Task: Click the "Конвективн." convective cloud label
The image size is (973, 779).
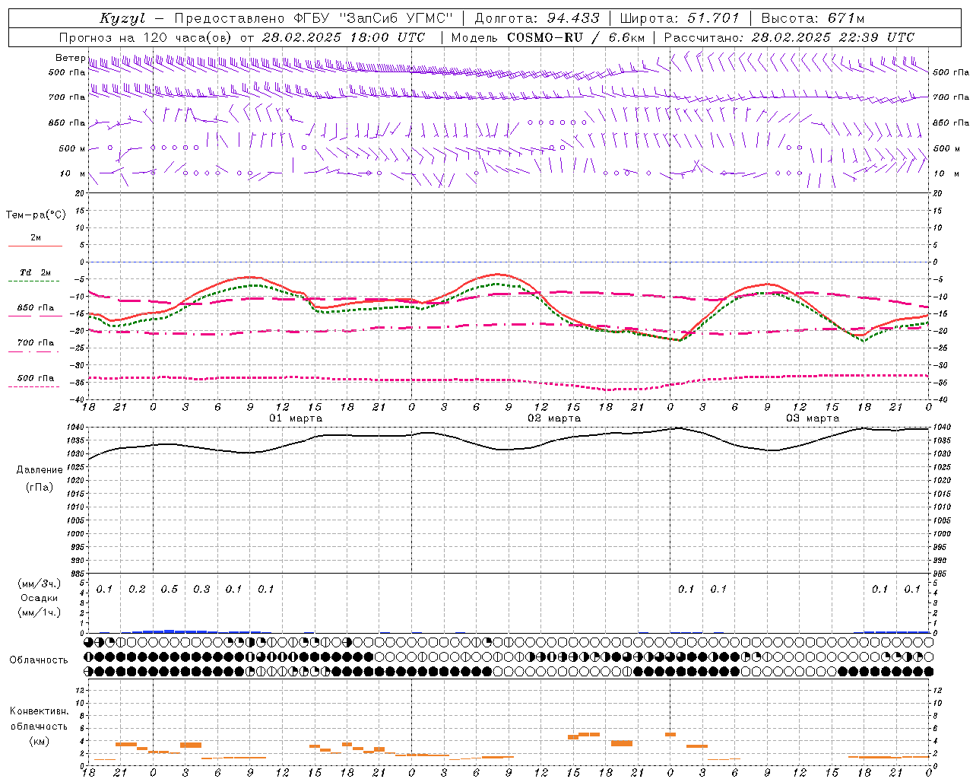Action: pos(39,711)
